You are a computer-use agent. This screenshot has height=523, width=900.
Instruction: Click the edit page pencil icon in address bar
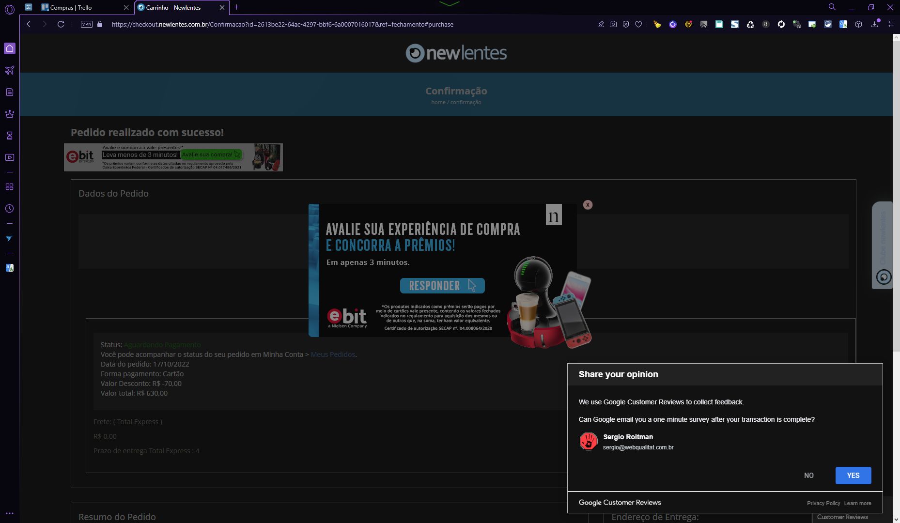601,24
